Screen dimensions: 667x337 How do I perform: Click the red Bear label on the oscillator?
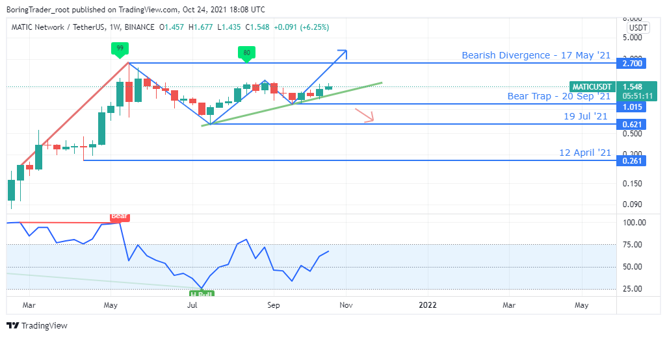pyautogui.click(x=119, y=216)
